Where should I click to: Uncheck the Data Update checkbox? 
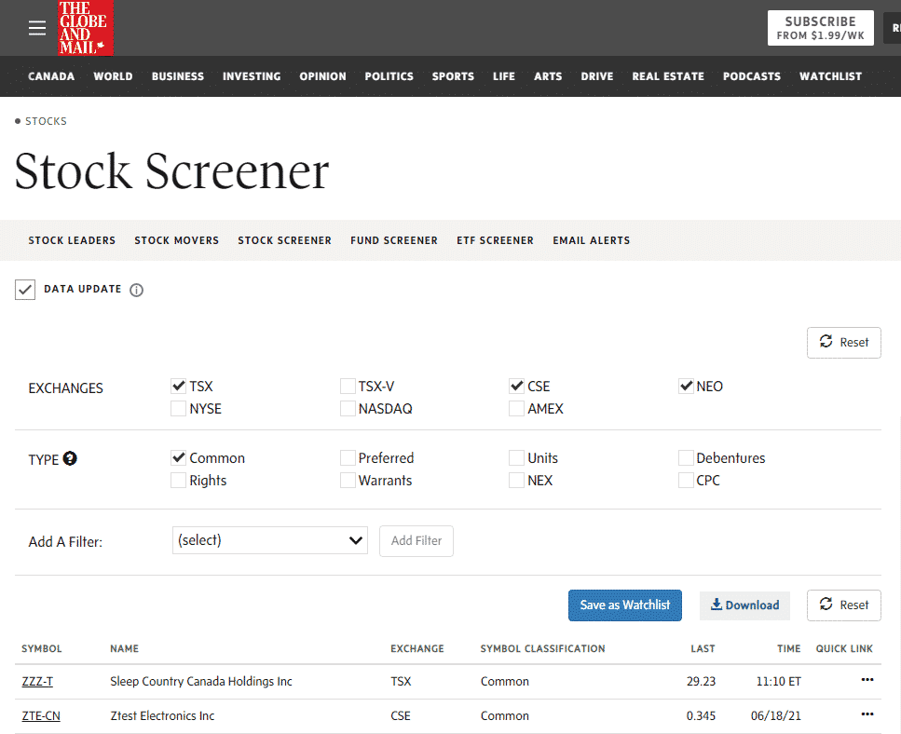(25, 290)
